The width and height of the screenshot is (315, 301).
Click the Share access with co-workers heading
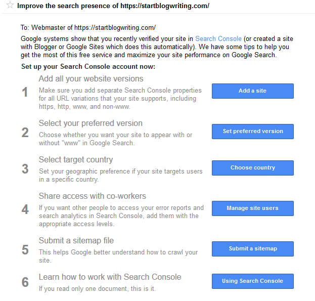(92, 196)
